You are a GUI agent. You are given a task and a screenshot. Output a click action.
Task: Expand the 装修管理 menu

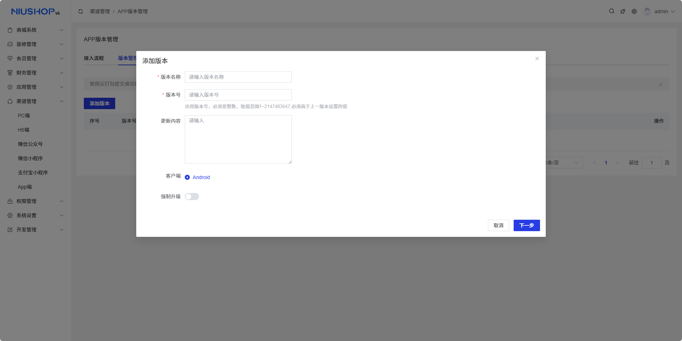62,44
